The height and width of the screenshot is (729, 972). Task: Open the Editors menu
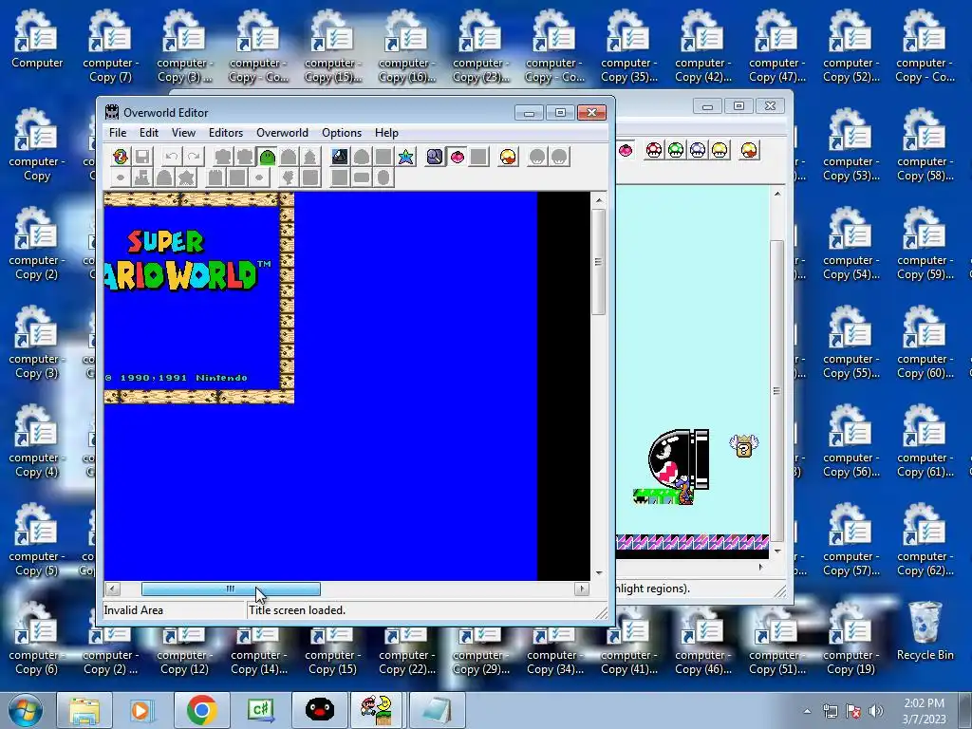click(x=226, y=133)
